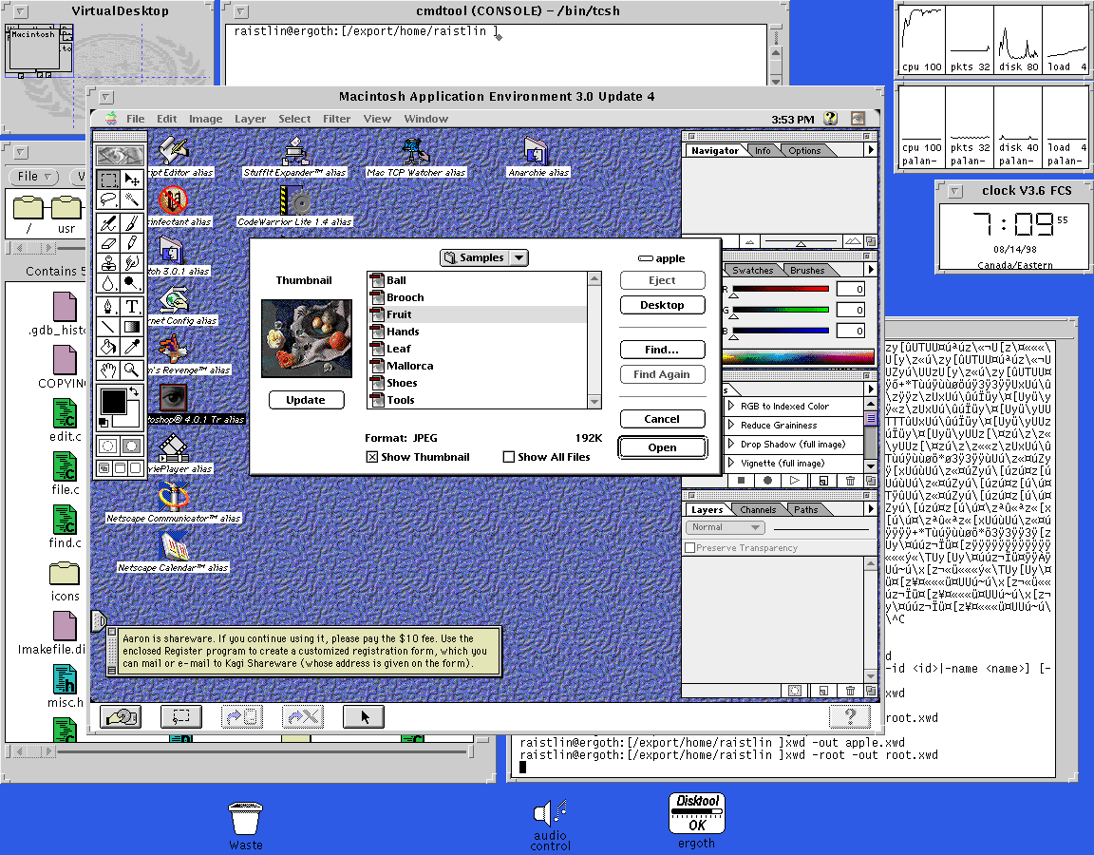
Task: Click the trash icon in Actions palette
Action: (850, 480)
